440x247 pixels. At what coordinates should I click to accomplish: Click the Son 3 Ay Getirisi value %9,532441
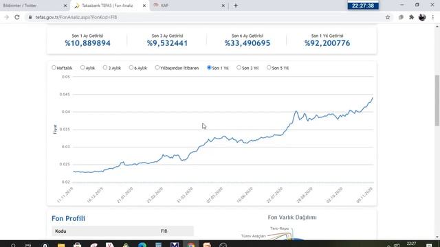pyautogui.click(x=167, y=43)
